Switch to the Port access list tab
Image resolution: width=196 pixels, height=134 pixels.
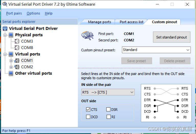point(131,22)
